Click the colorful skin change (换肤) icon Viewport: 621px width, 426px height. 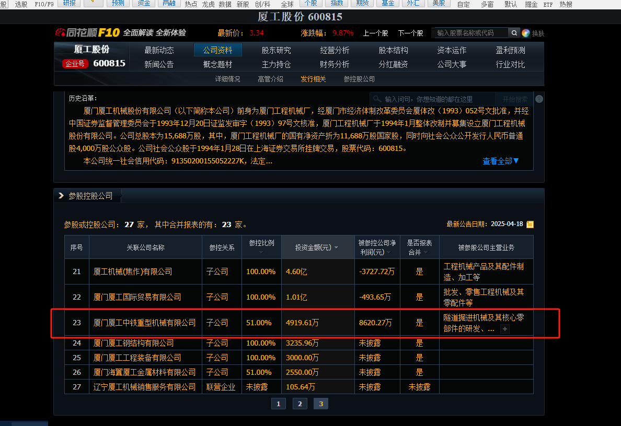[x=526, y=33]
